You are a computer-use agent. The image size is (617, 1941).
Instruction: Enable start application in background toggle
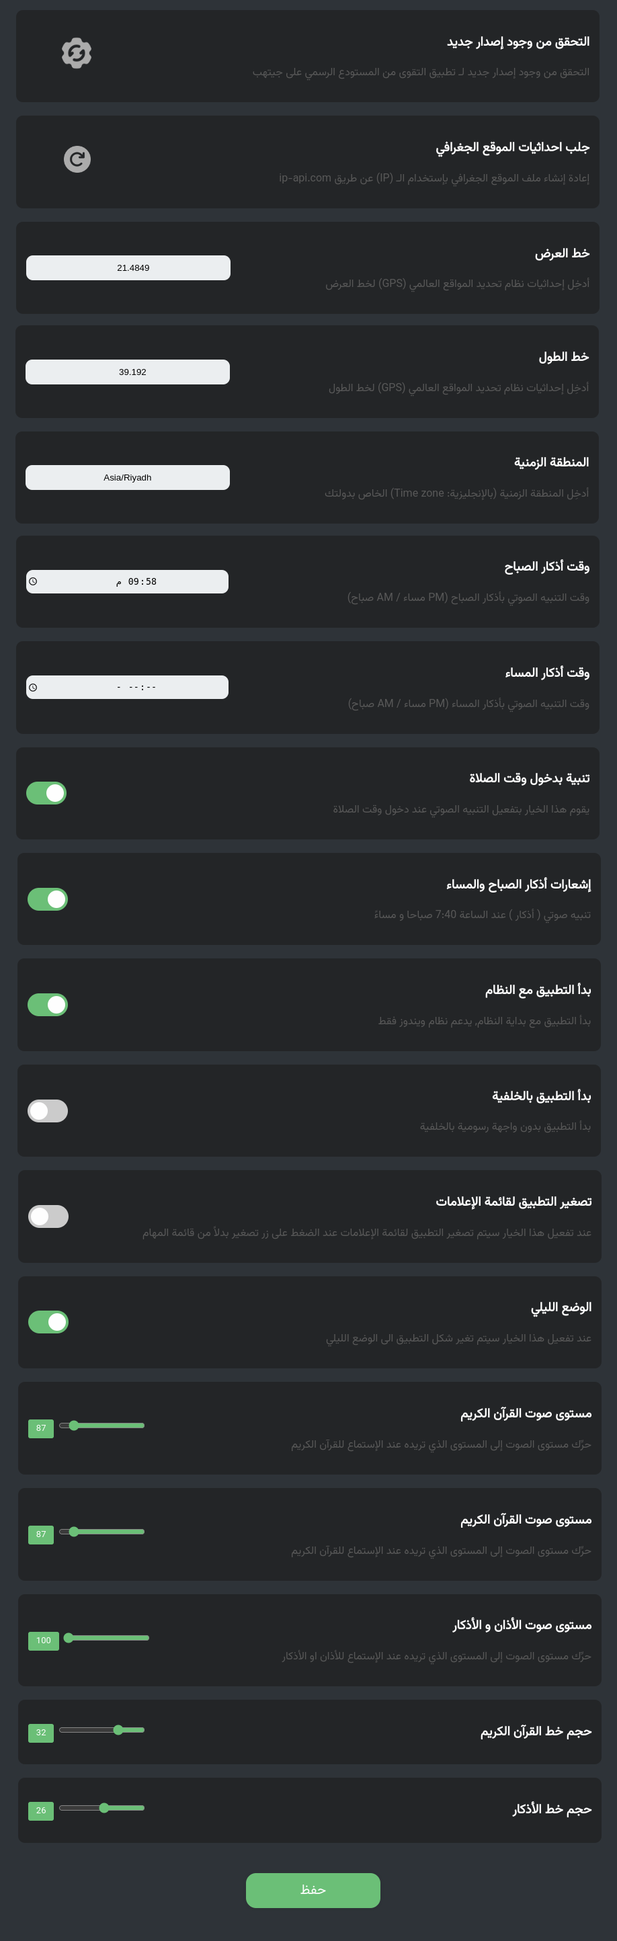point(48,1111)
